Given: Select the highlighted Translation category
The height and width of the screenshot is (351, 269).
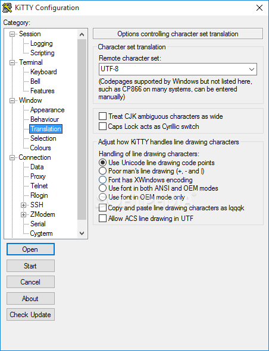Looking at the screenshot, I should point(46,129).
